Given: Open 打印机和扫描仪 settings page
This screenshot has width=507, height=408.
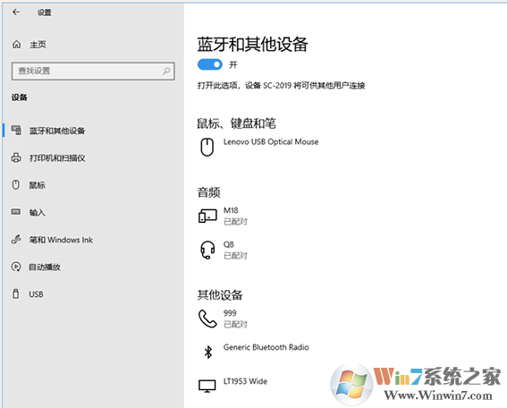Looking at the screenshot, I should coord(57,157).
